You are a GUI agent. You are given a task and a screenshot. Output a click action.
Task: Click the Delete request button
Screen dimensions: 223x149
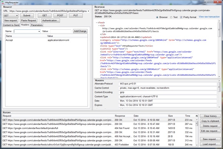point(210,126)
